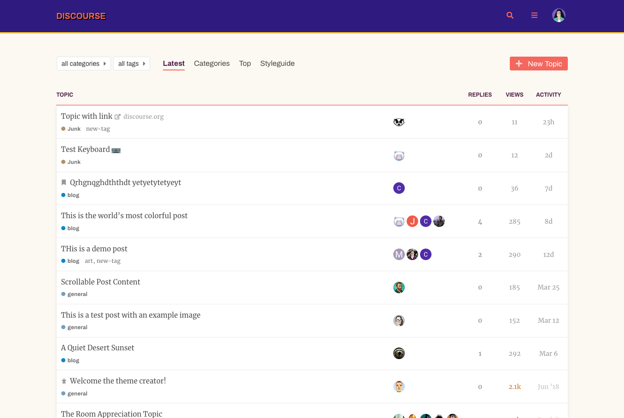The width and height of the screenshot is (624, 418).
Task: Click the New Topic button
Action: point(538,64)
